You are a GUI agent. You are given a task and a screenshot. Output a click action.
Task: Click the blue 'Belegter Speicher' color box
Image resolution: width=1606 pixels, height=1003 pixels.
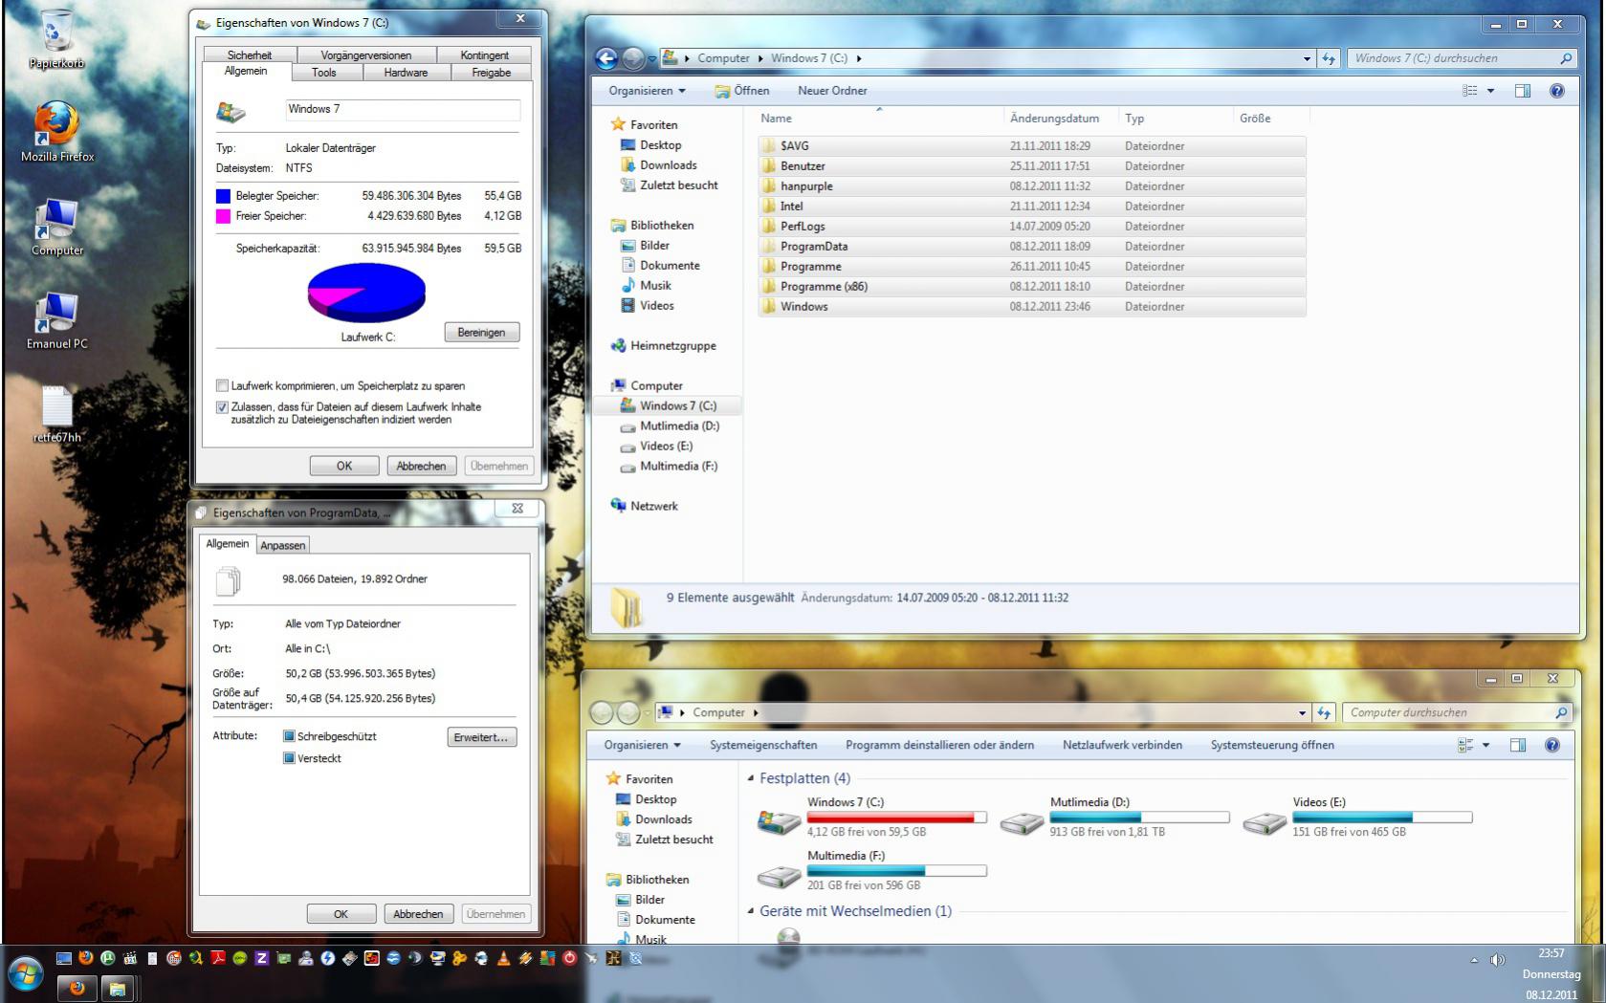[223, 196]
